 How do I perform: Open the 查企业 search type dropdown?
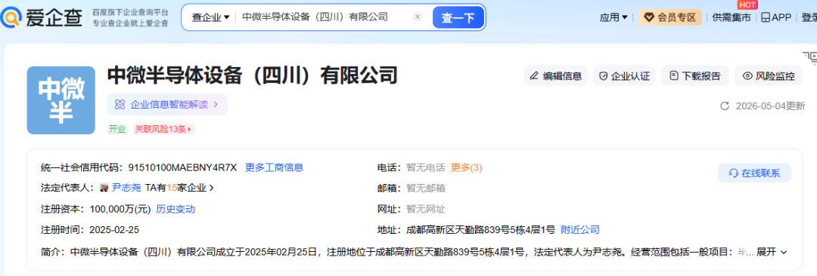(x=210, y=17)
